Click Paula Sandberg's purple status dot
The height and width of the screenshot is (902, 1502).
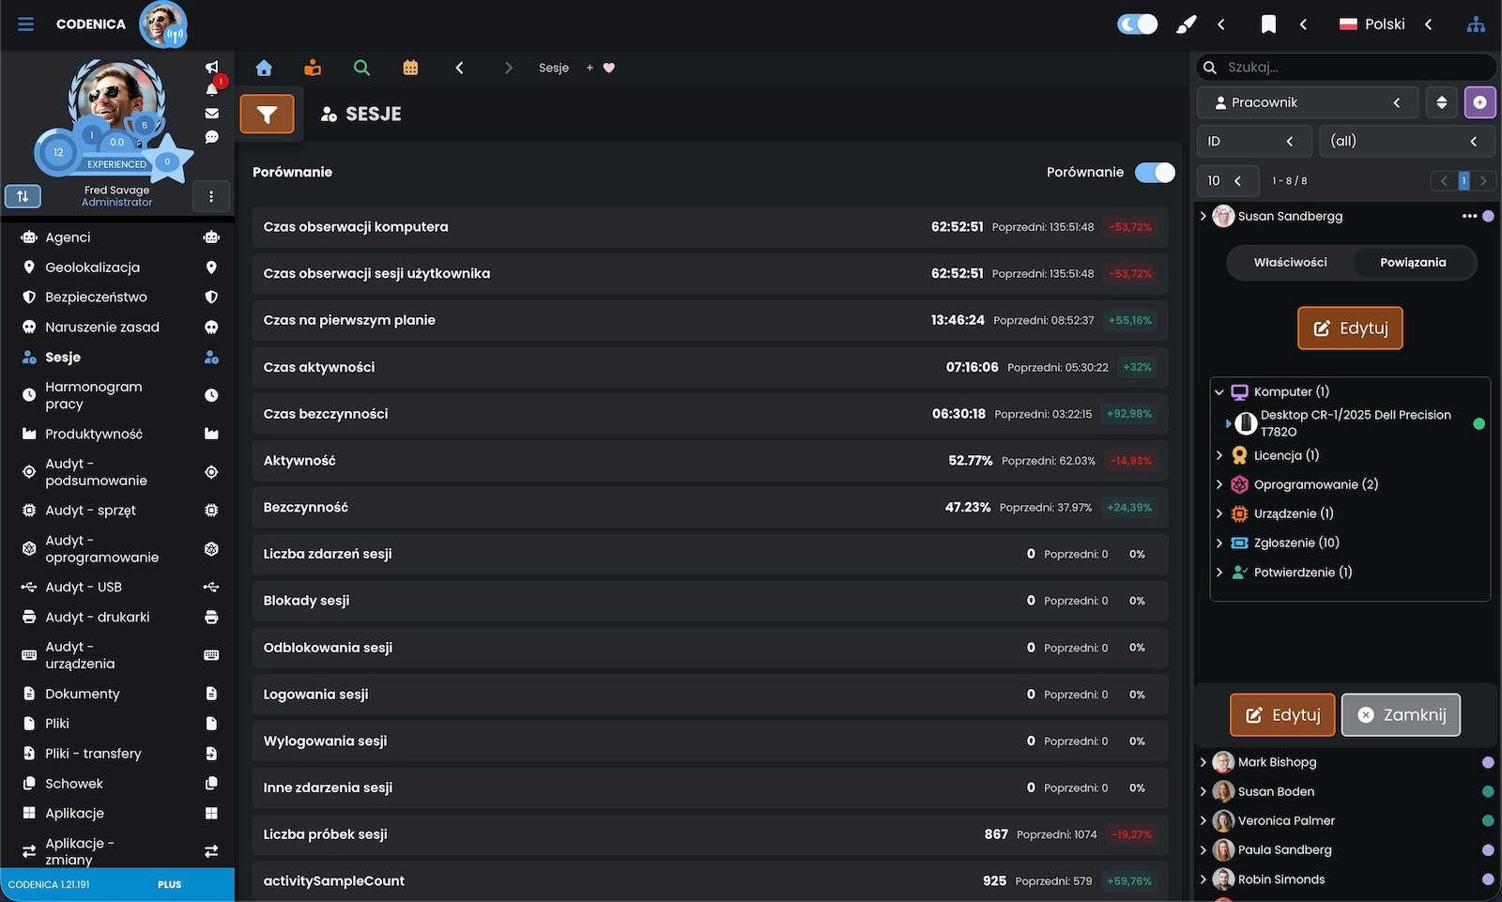1488,850
